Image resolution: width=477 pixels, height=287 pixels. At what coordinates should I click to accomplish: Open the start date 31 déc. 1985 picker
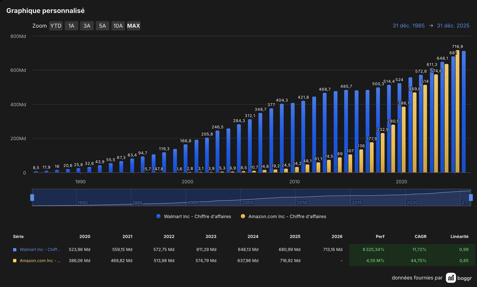tap(408, 25)
